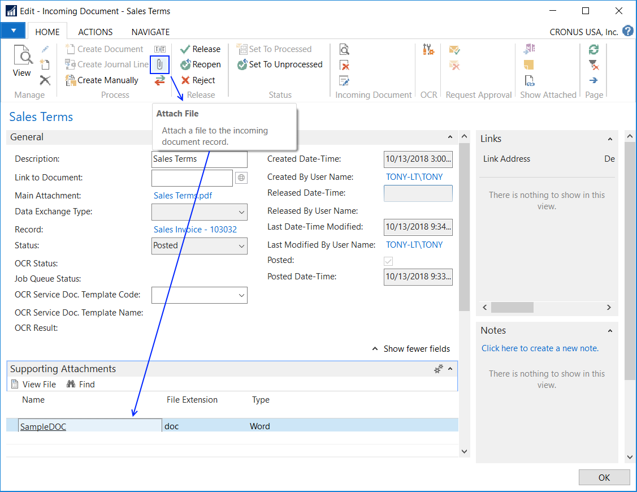Click the Reject action in ribbon
The width and height of the screenshot is (637, 492).
click(x=198, y=80)
